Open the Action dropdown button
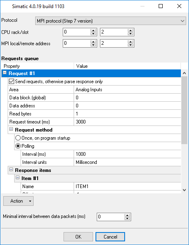 pyautogui.click(x=18, y=201)
